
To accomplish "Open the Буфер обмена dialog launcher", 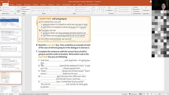I will click(x=15, y=13).
